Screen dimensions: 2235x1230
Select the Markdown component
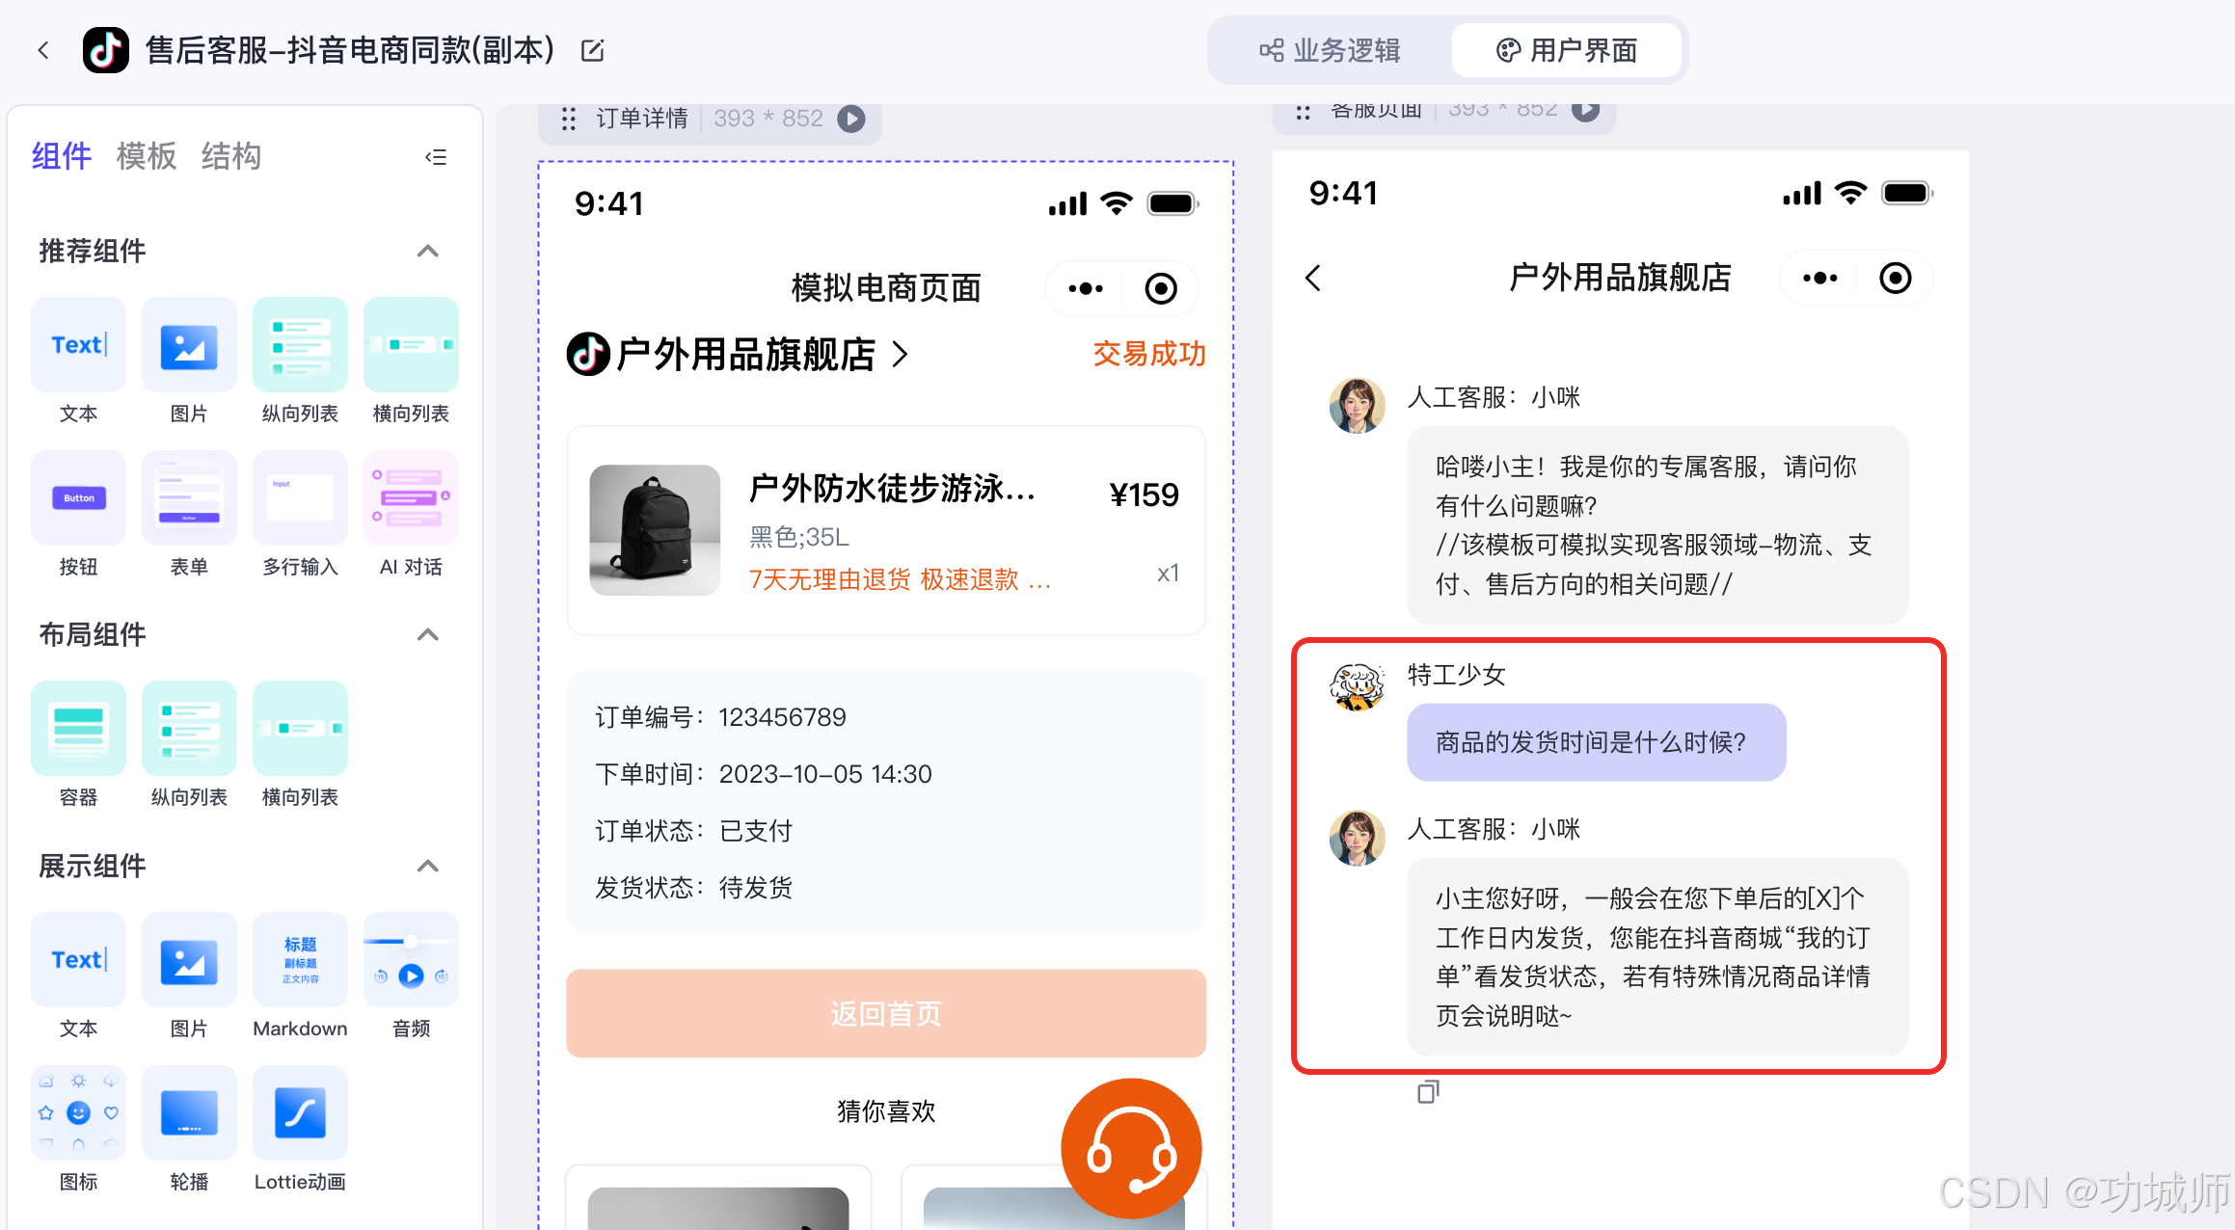tap(300, 976)
